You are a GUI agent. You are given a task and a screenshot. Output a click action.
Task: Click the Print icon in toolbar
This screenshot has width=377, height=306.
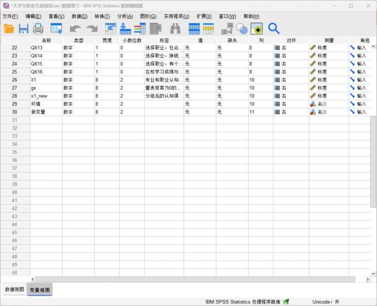coord(38,29)
